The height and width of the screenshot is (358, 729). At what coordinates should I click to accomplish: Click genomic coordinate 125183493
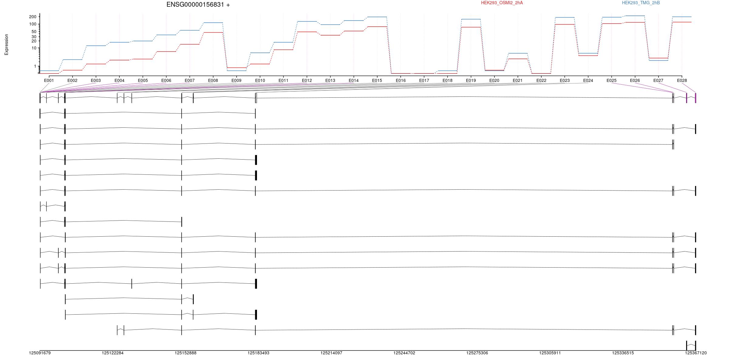pos(258,353)
